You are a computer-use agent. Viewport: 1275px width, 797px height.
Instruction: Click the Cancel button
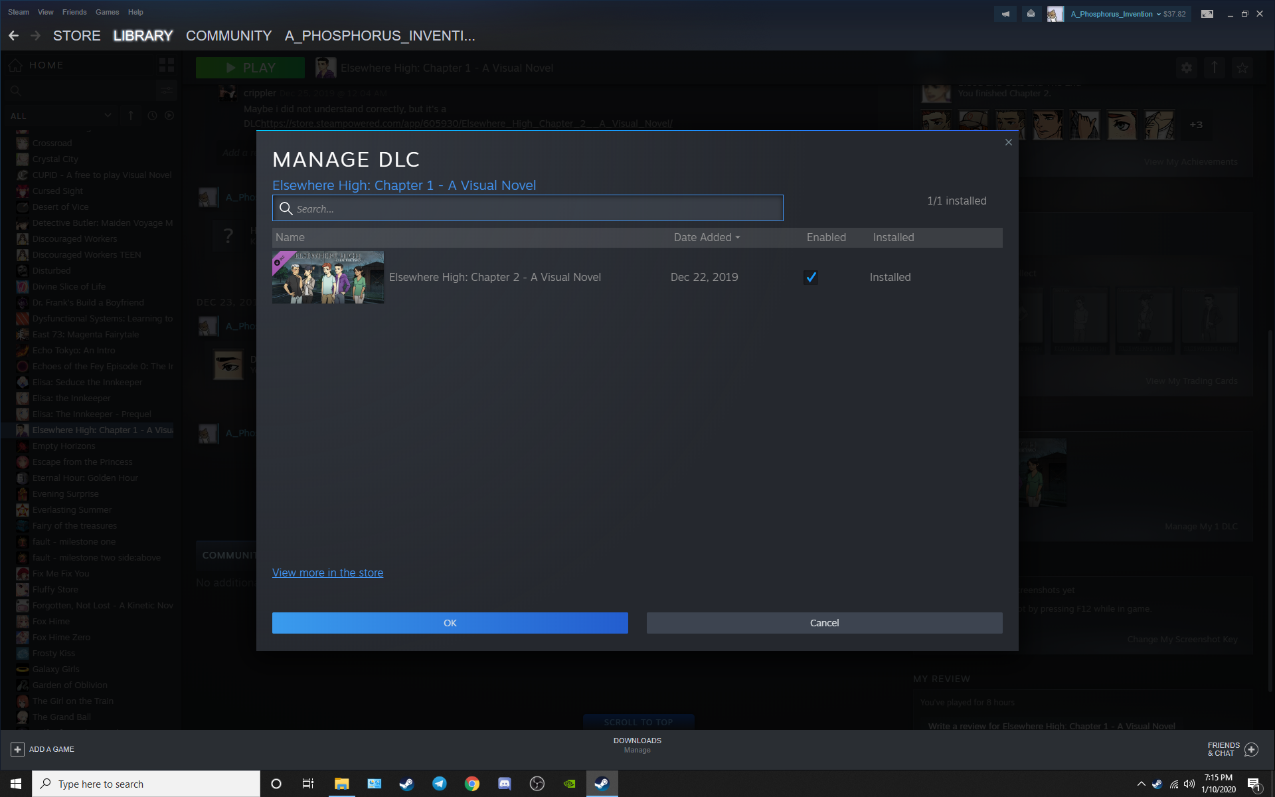coord(824,623)
